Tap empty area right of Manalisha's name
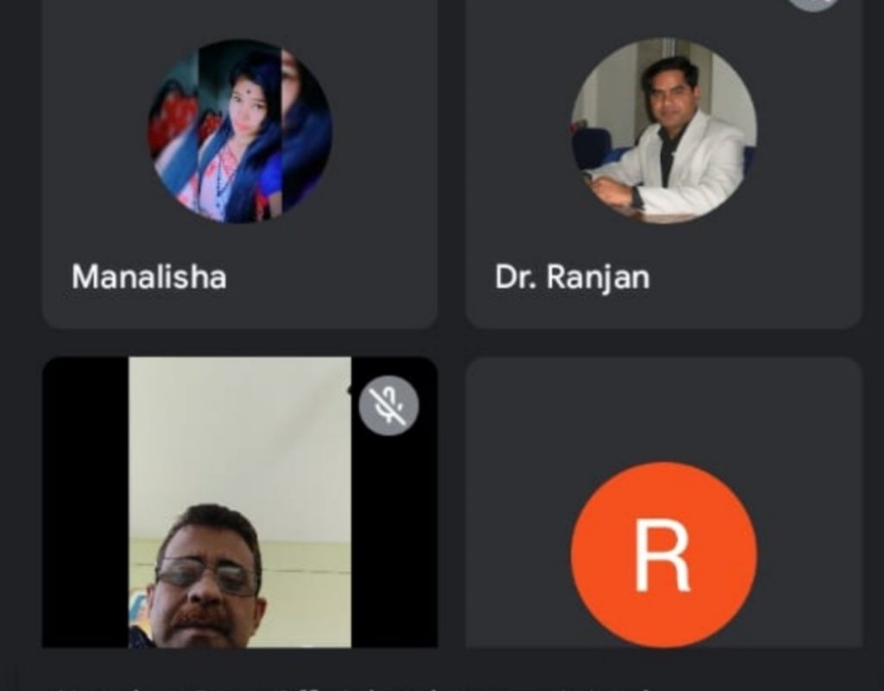884x691 pixels. 330,277
